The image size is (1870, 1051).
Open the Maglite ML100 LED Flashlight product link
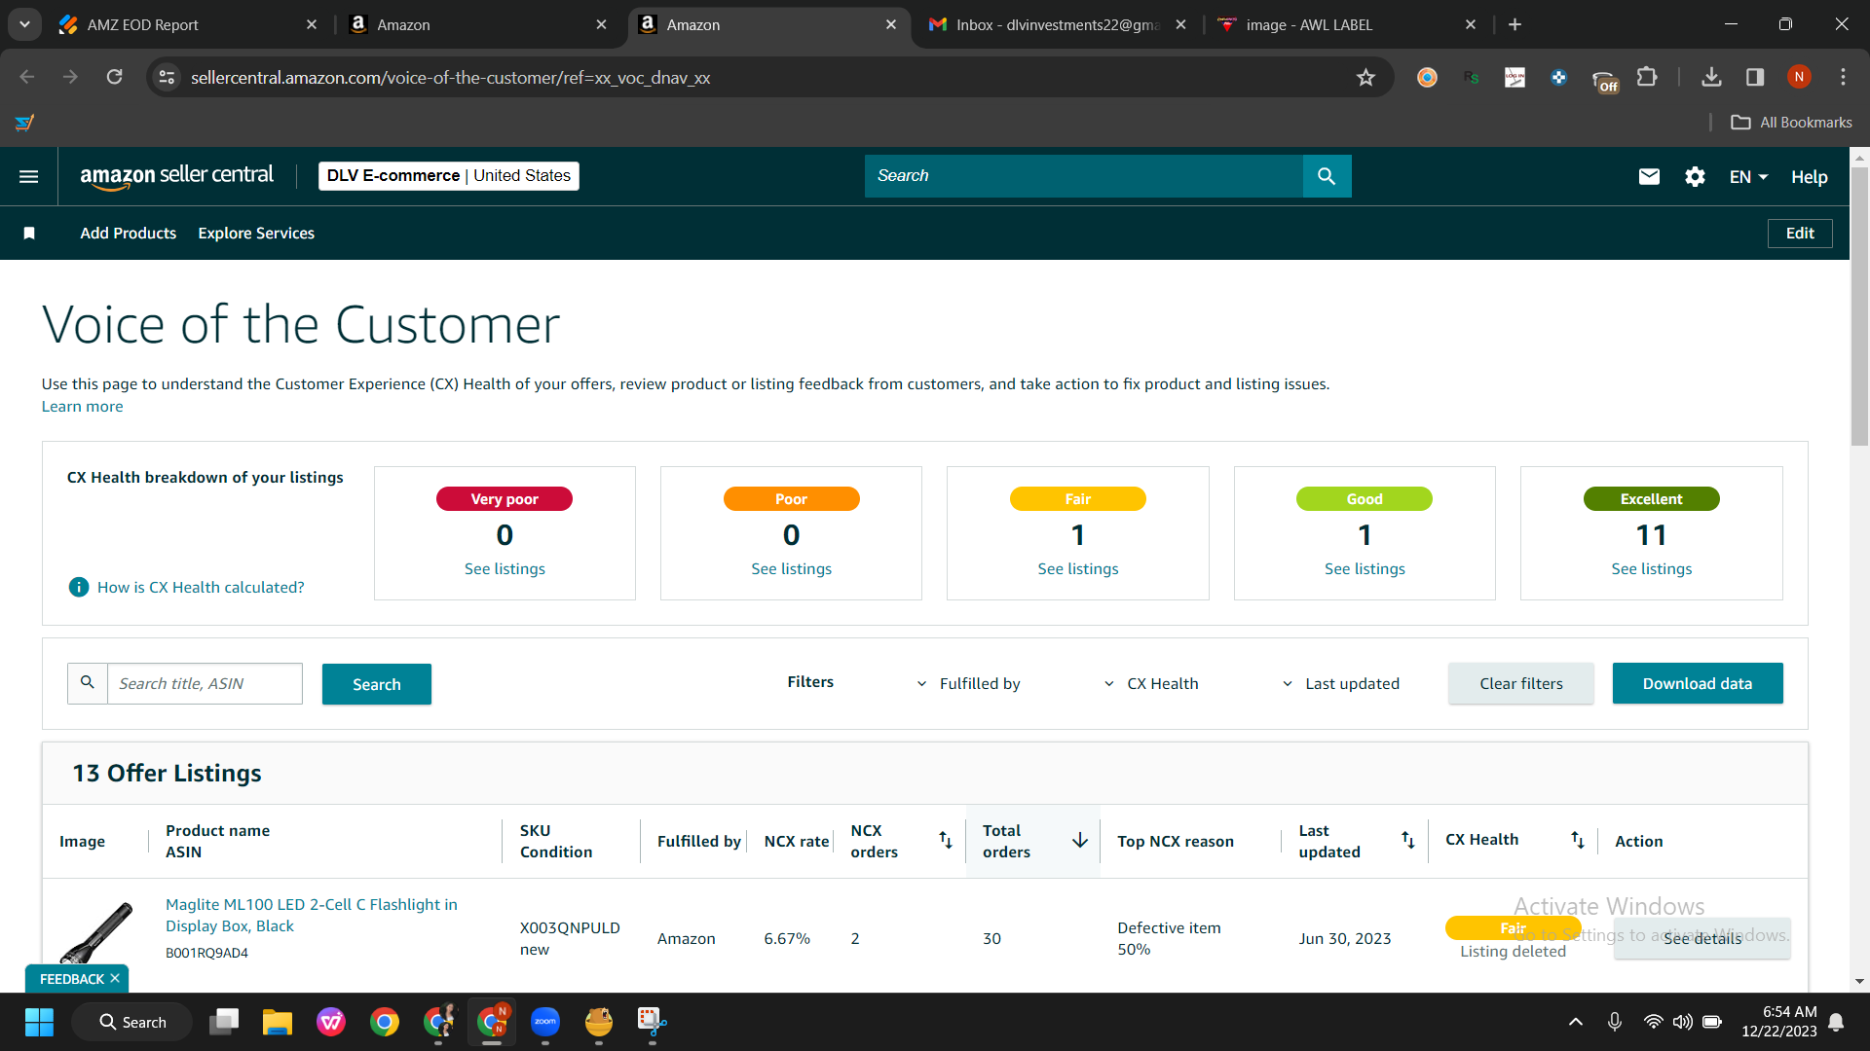(312, 915)
